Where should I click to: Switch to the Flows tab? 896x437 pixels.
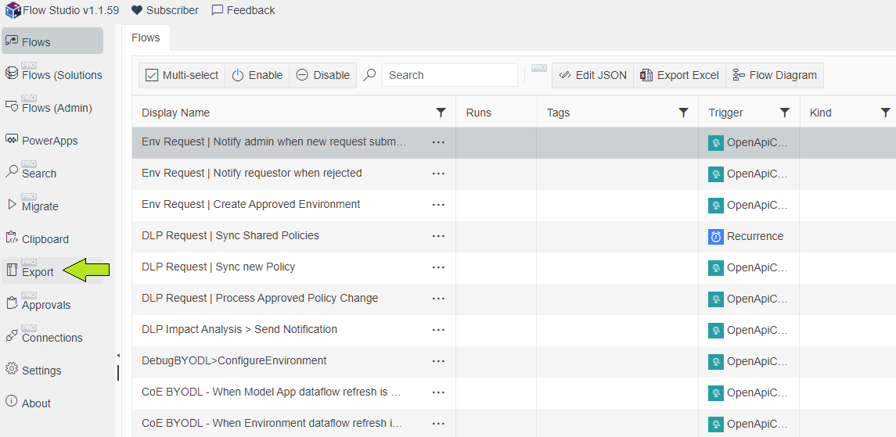146,38
